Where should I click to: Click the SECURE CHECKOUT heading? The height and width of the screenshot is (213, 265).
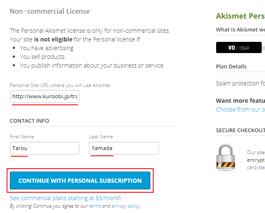[x=240, y=131]
